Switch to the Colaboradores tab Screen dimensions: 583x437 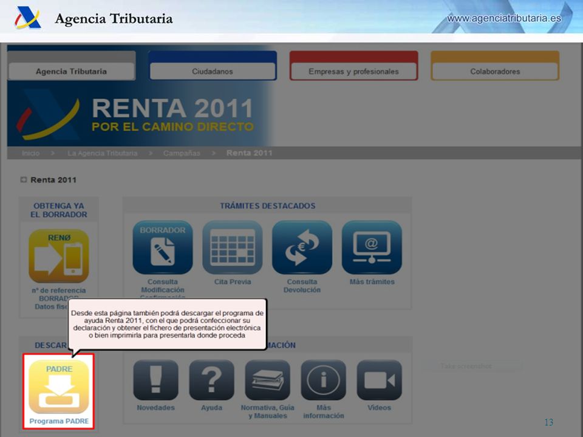[495, 72]
